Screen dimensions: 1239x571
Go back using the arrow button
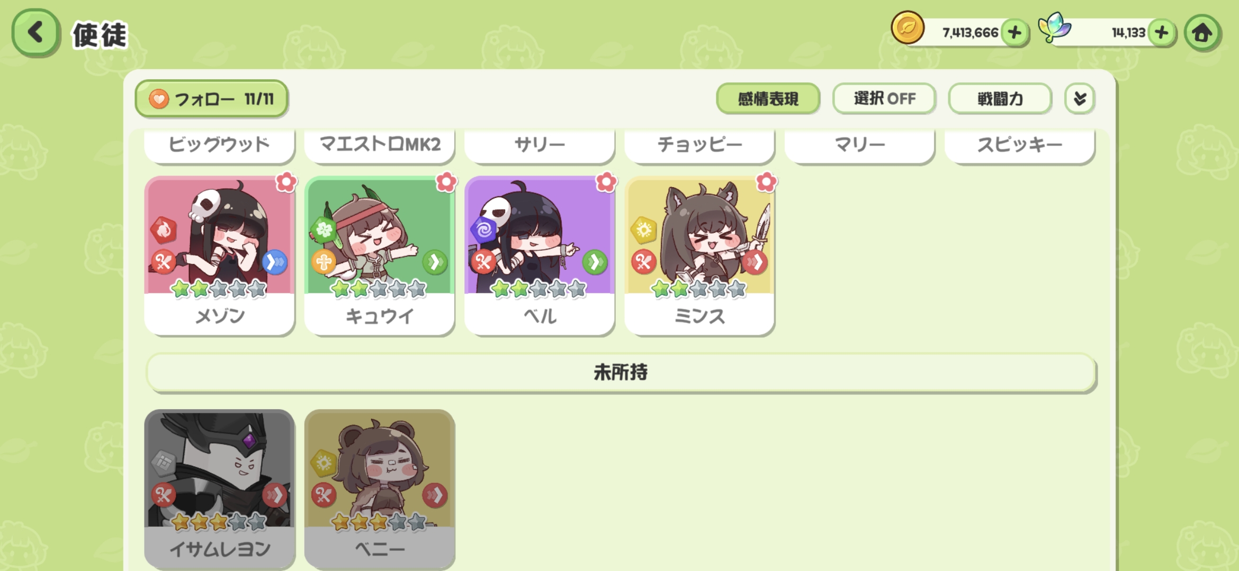tap(35, 33)
